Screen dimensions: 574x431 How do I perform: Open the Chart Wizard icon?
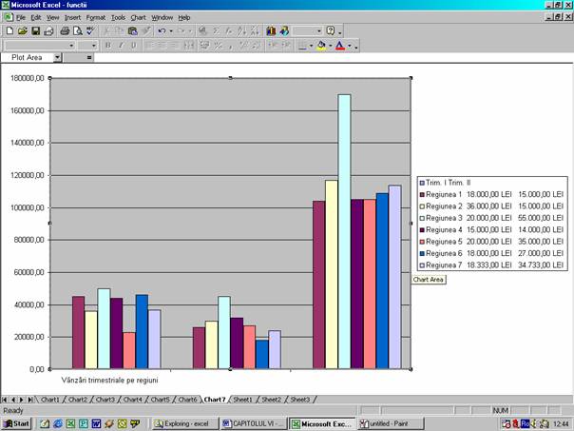[x=271, y=30]
